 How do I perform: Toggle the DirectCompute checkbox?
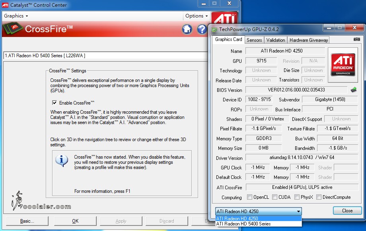(319, 197)
